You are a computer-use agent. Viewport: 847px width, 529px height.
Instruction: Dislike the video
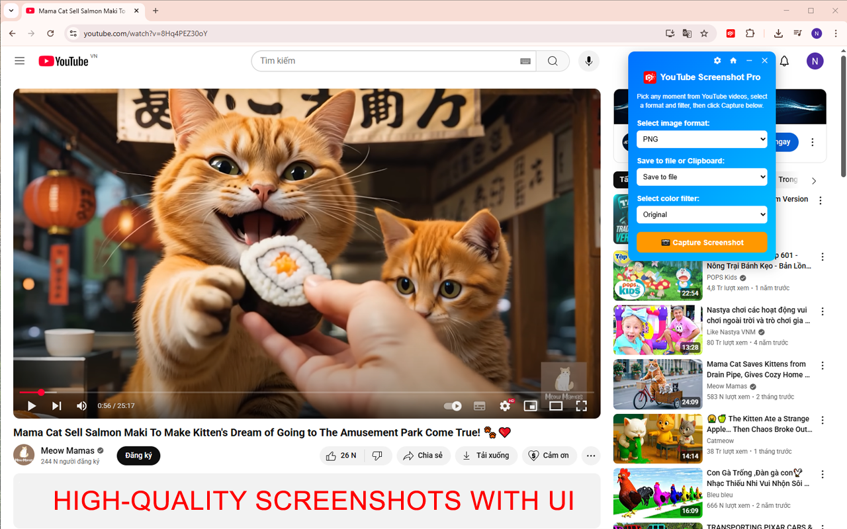(378, 456)
